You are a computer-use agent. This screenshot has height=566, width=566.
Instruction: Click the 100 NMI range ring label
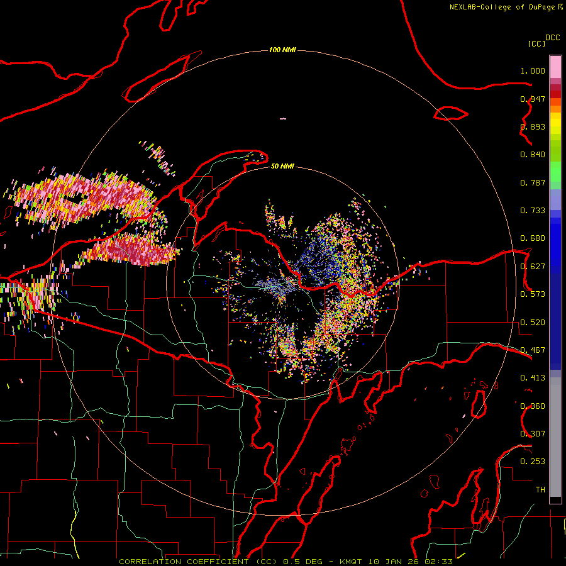tap(282, 50)
